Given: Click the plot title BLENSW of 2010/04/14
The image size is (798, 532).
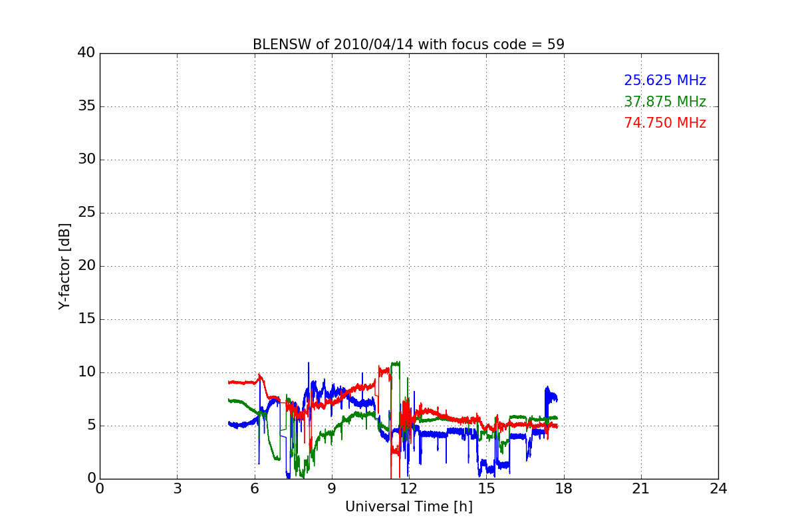Looking at the screenshot, I should (408, 45).
